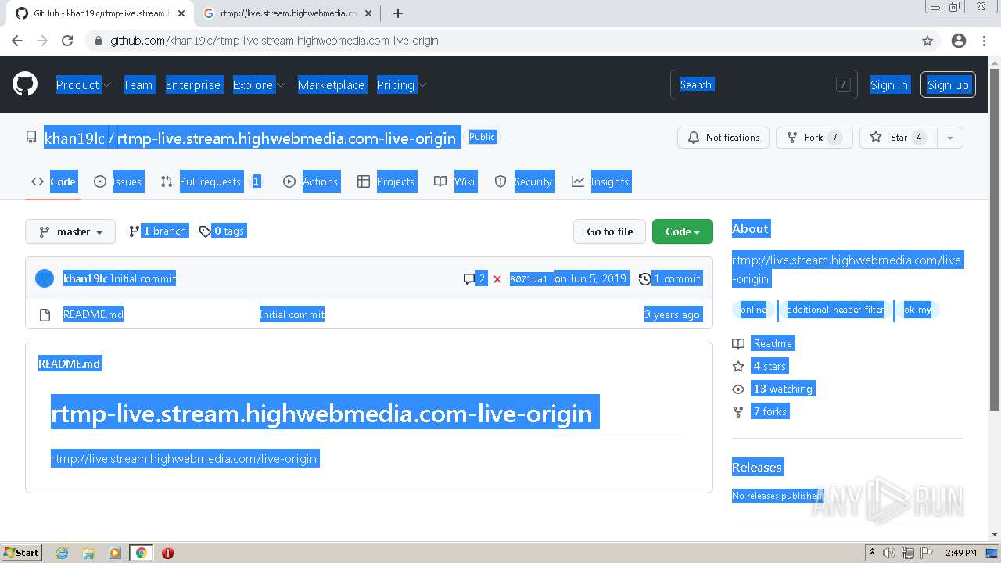Click the Marketplace header link
Screen dimensions: 1001x563
pyautogui.click(x=331, y=85)
